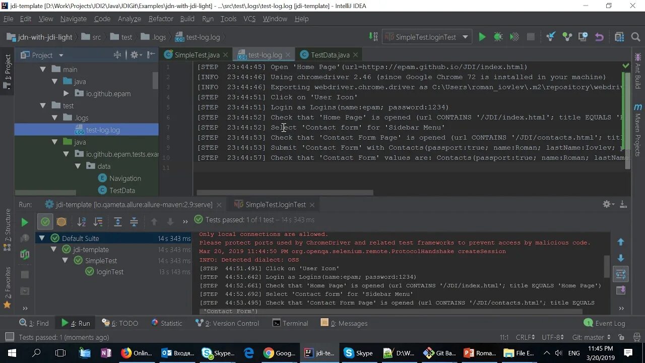Open Messages tool window
Image resolution: width=645 pixels, height=363 pixels.
(x=344, y=323)
